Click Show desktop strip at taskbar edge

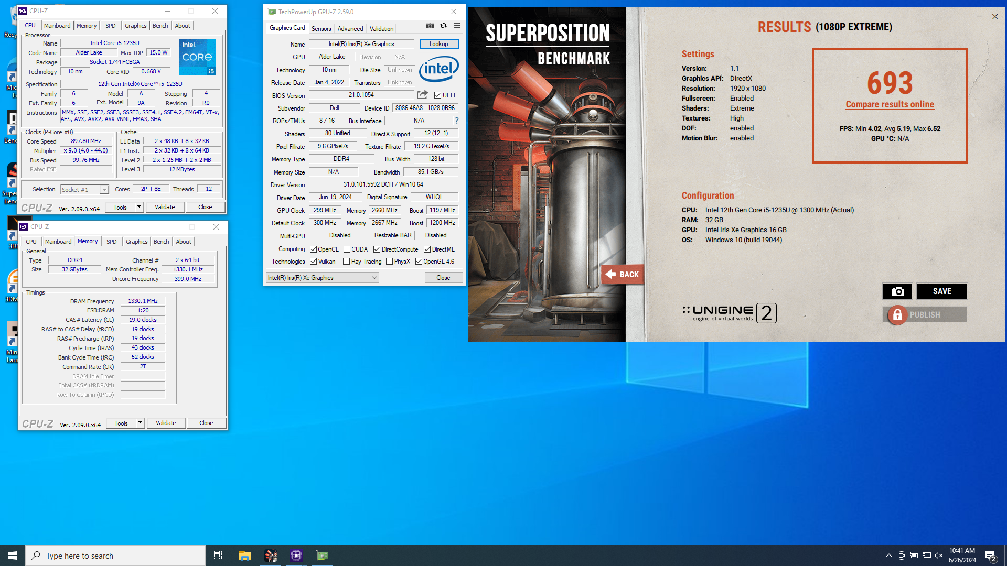pyautogui.click(x=1005, y=556)
